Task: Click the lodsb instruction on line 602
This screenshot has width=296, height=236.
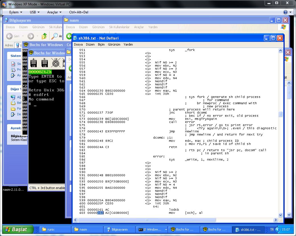Action: [174, 210]
